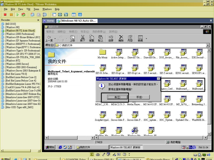Open the VMware Edit menu
214x160 pixels.
click(x=13, y=9)
